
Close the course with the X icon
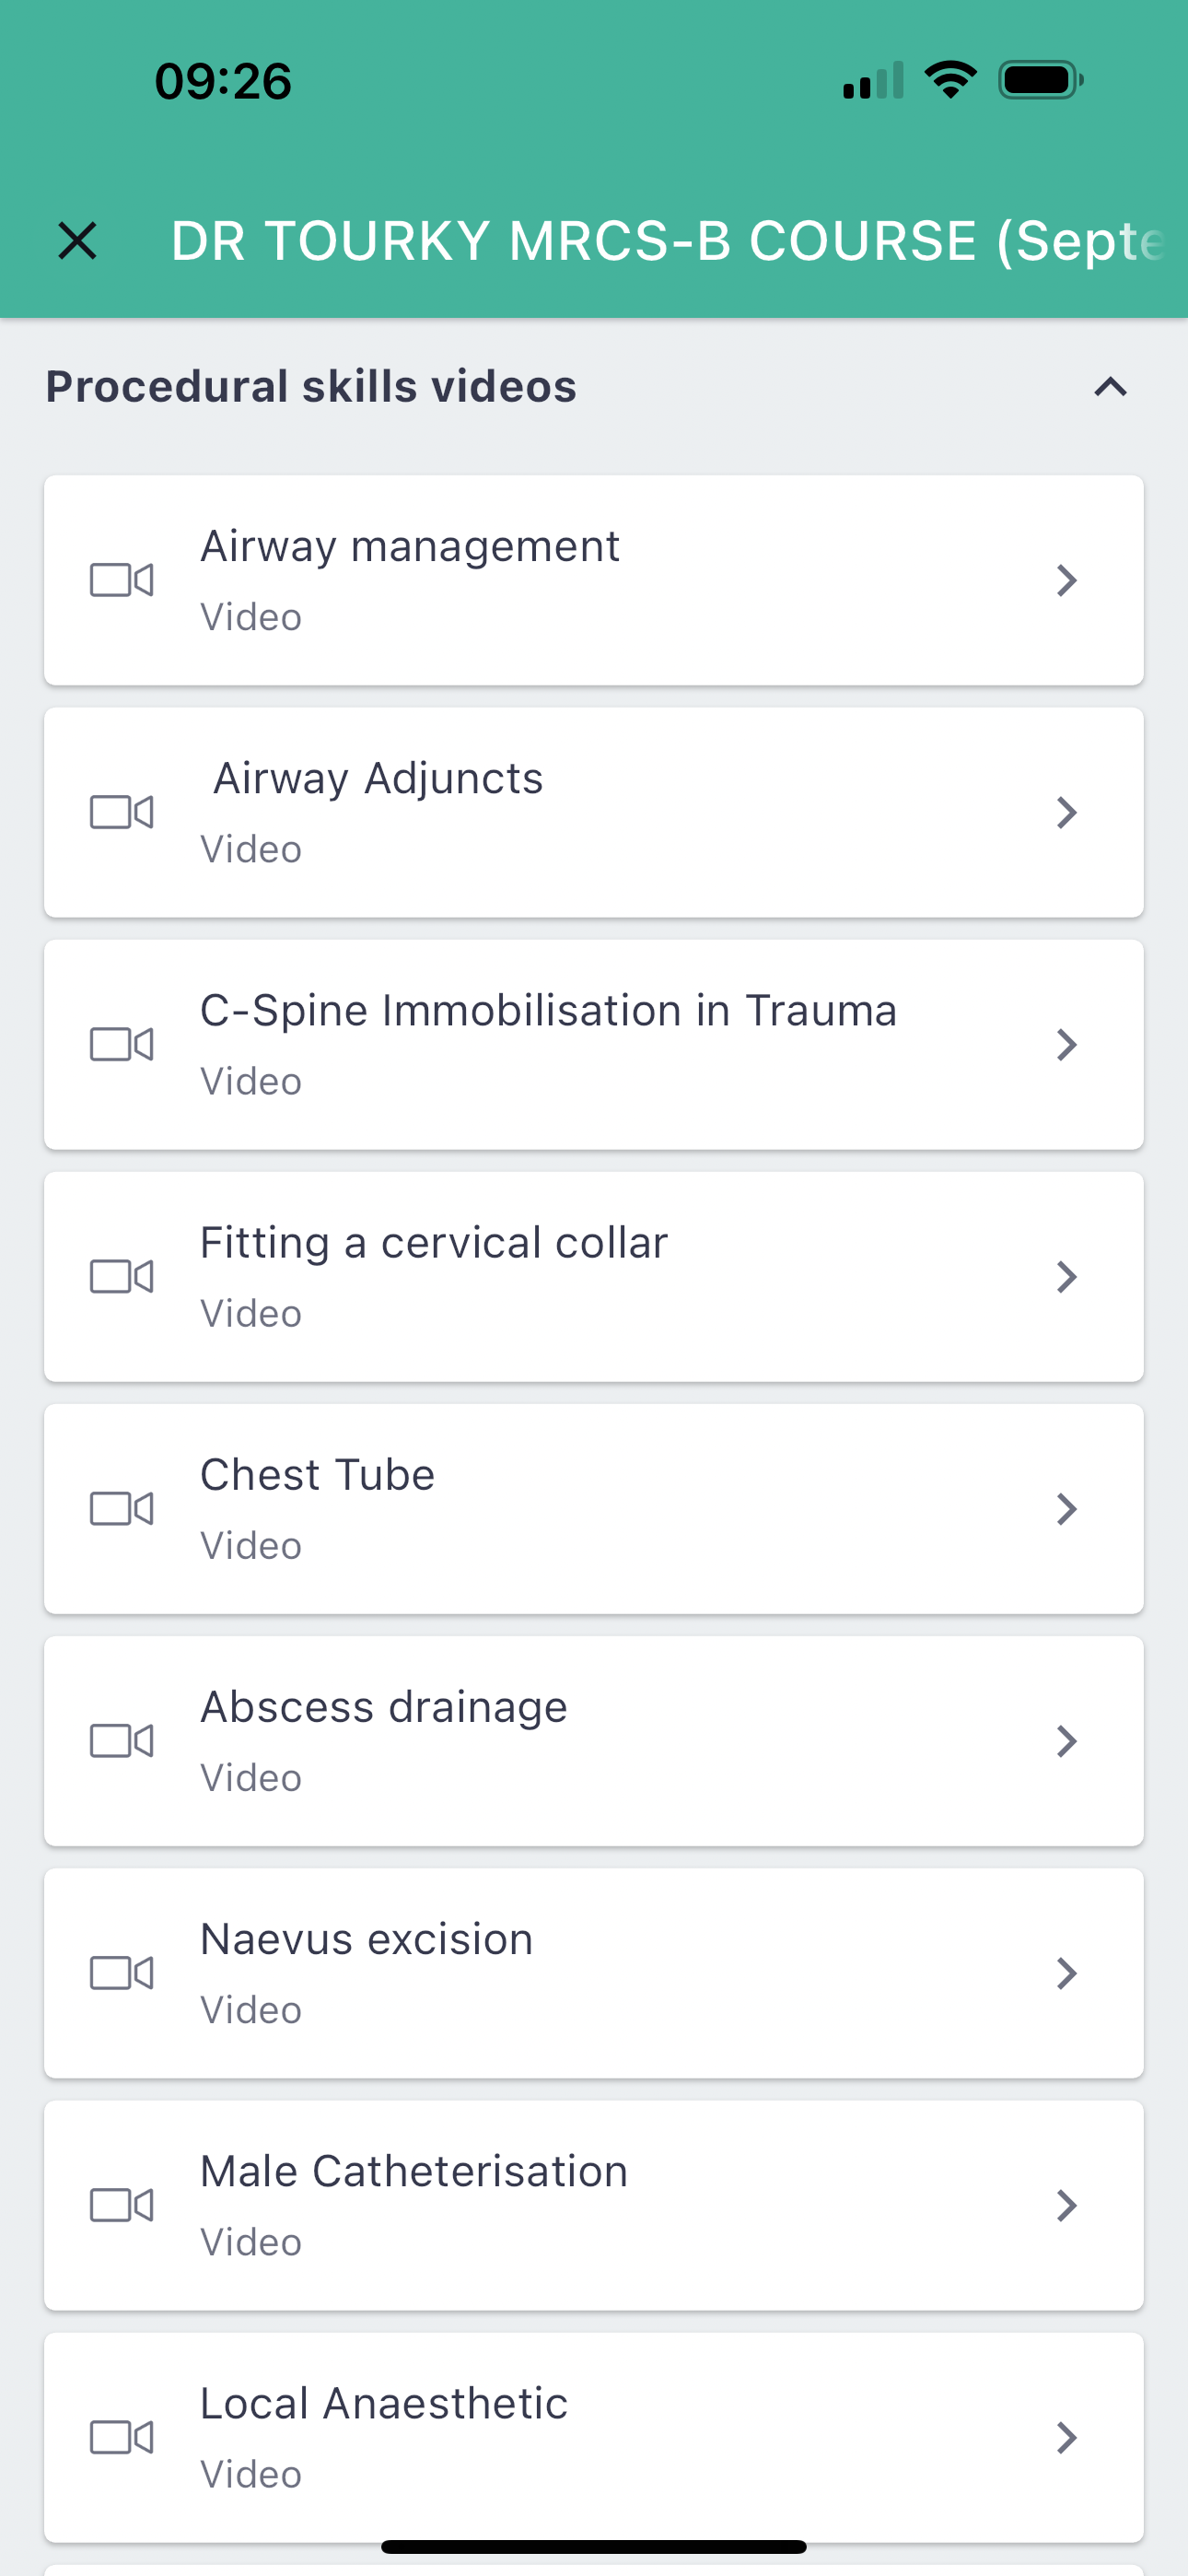[x=77, y=241]
